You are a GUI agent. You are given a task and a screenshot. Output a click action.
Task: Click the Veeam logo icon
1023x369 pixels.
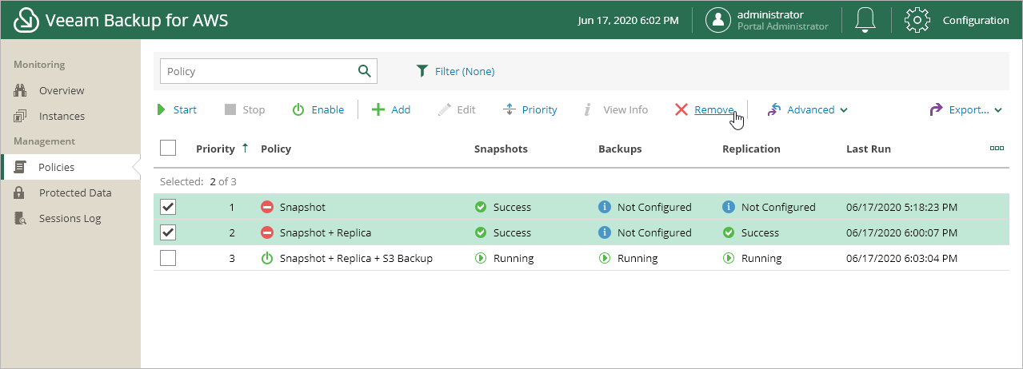(x=27, y=20)
